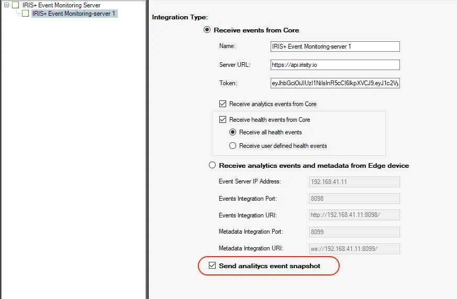This screenshot has height=299, width=457.
Task: Click the Metadata Integration URI label
Action: click(x=251, y=248)
